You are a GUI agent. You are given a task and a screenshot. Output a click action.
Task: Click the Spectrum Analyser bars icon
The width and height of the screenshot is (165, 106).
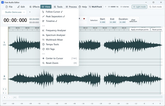click(x=43, y=35)
